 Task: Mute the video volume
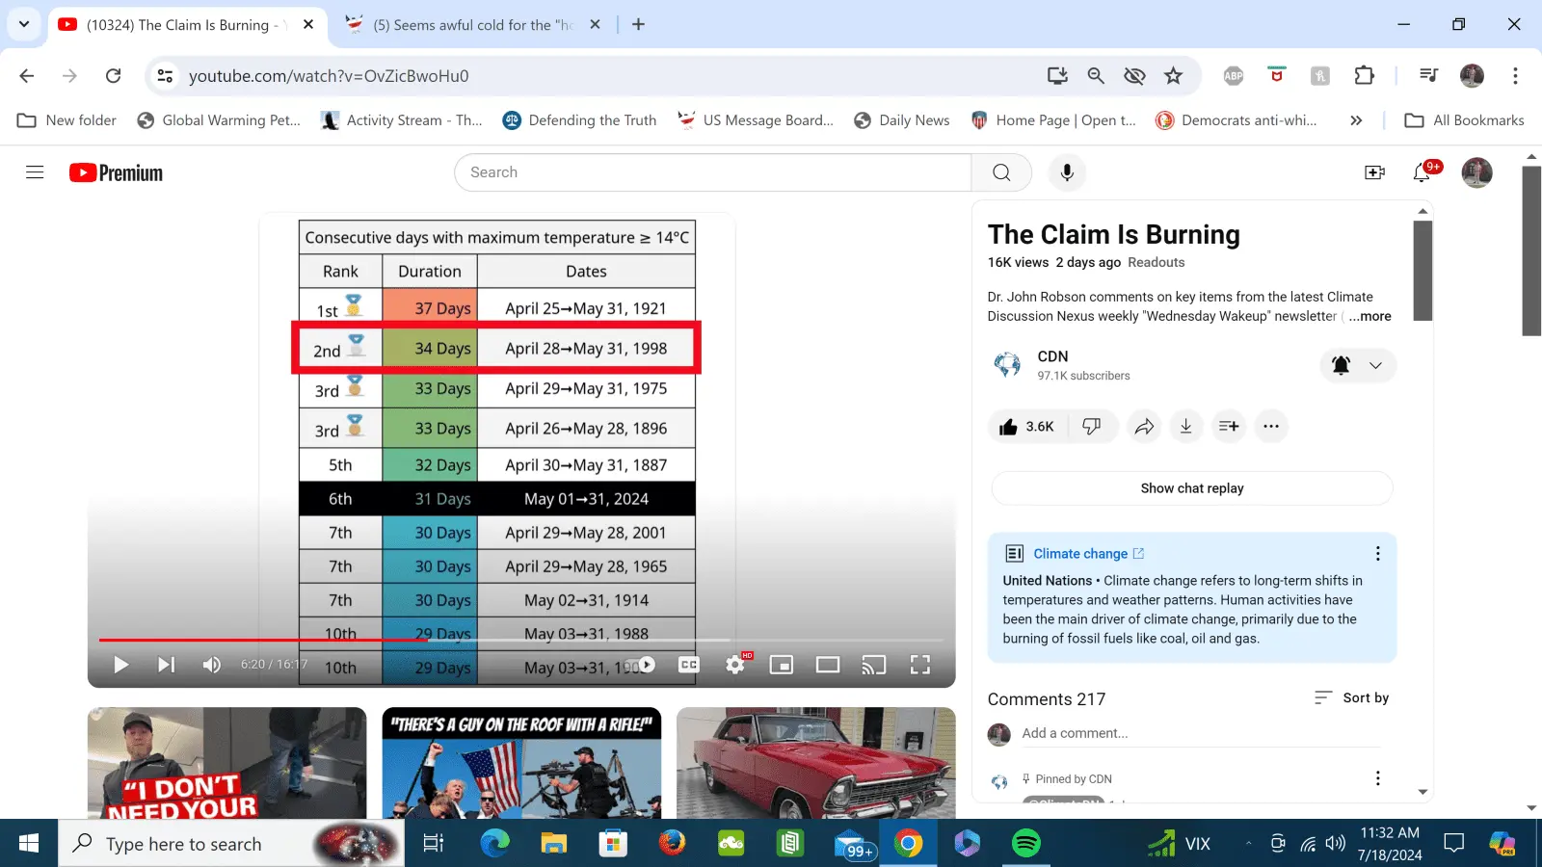click(x=212, y=665)
